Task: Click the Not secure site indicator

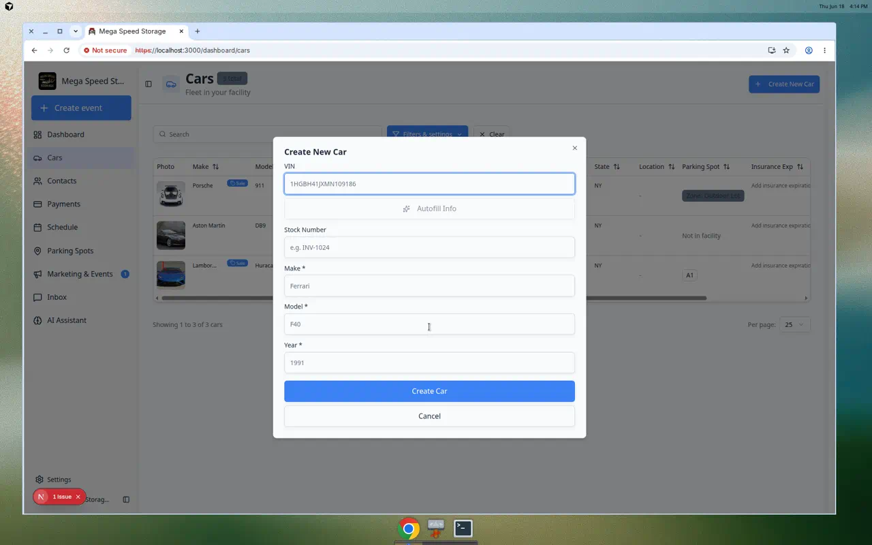Action: click(x=105, y=50)
